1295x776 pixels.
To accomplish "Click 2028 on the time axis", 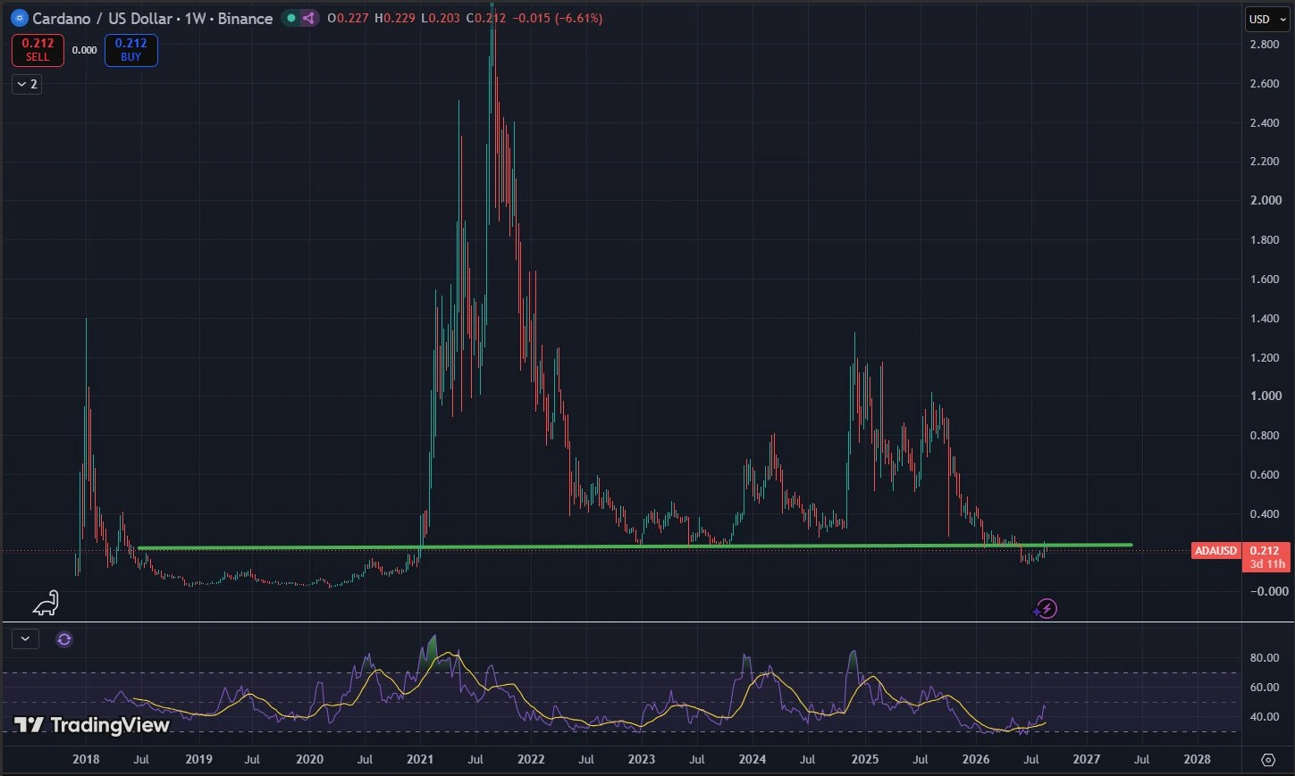I will [x=1198, y=760].
